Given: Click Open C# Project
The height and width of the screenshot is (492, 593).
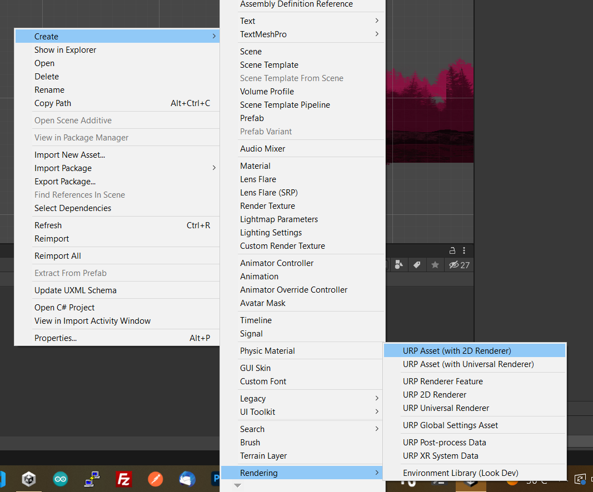Looking at the screenshot, I should coord(63,307).
